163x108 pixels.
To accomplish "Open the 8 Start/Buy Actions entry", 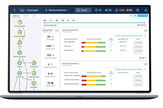I will [50, 75].
